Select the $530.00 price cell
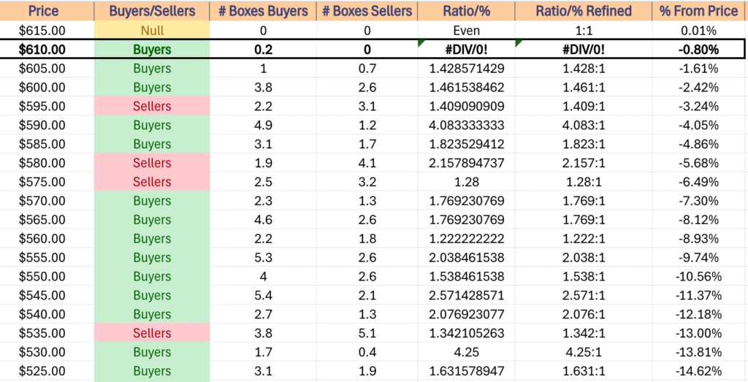 [47, 352]
